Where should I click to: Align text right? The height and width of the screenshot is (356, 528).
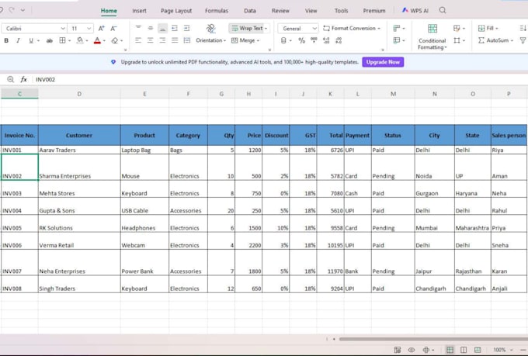click(x=162, y=40)
